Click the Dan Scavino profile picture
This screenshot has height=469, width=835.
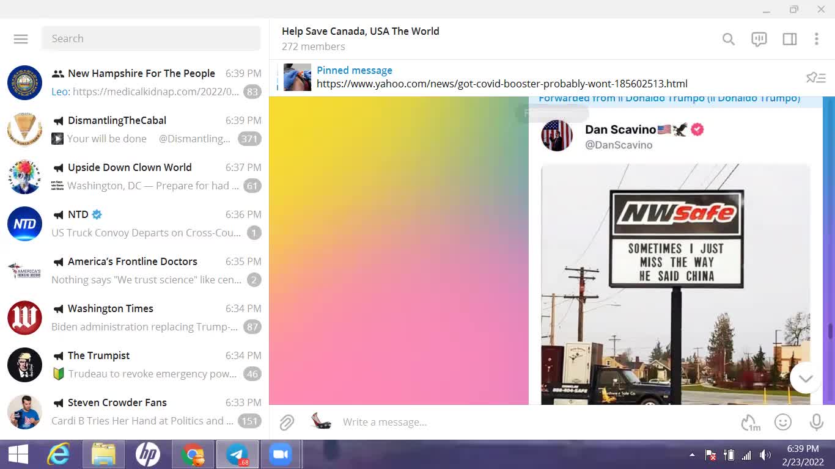pos(556,136)
